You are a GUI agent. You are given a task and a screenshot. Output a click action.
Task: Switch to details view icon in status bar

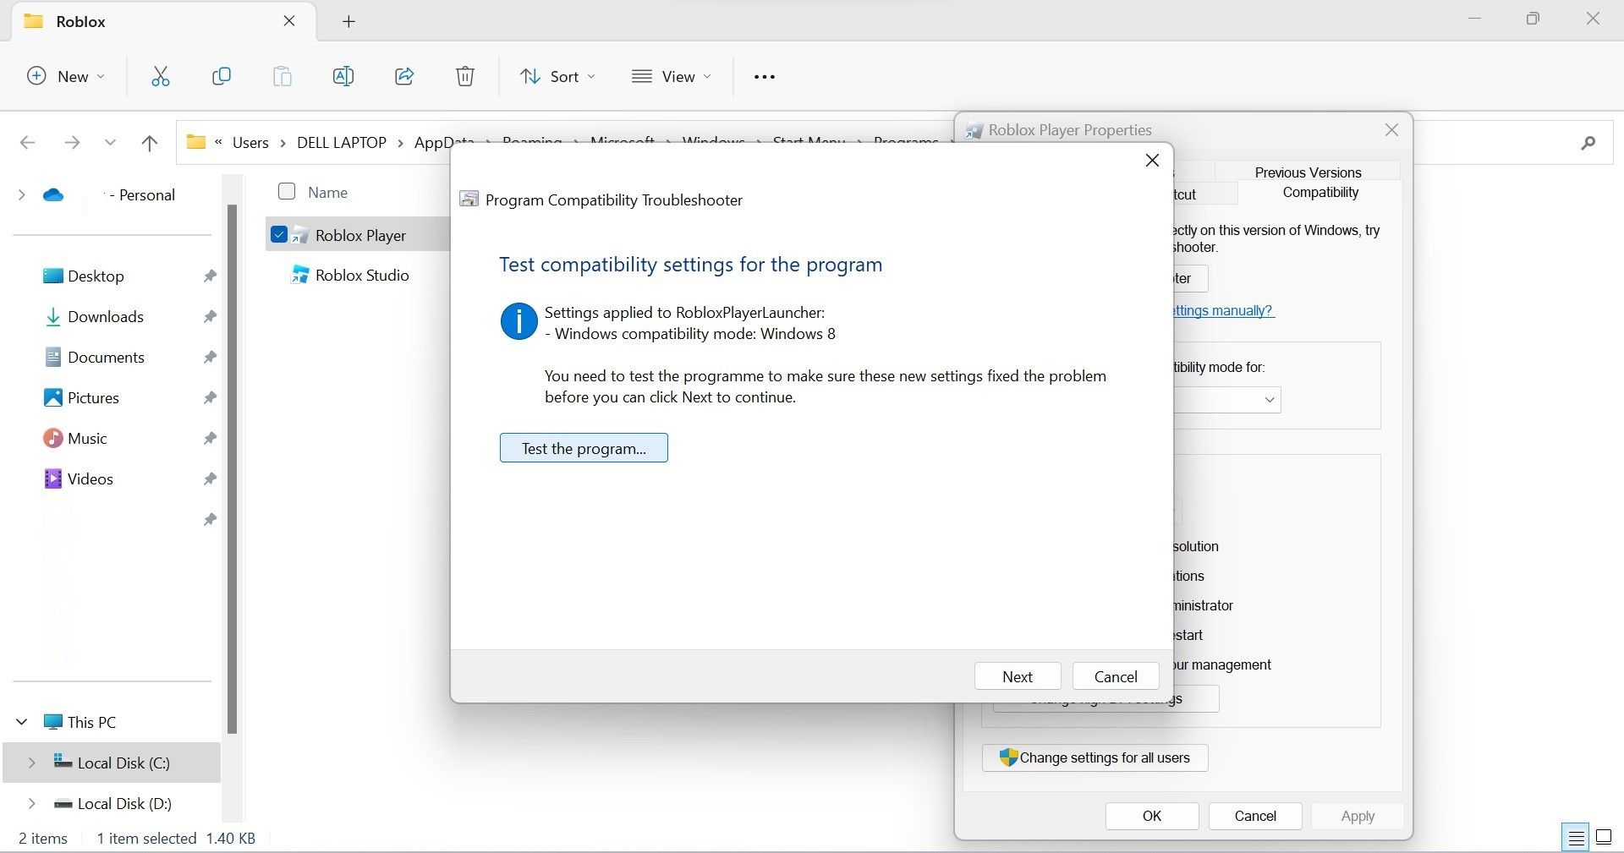(1576, 838)
